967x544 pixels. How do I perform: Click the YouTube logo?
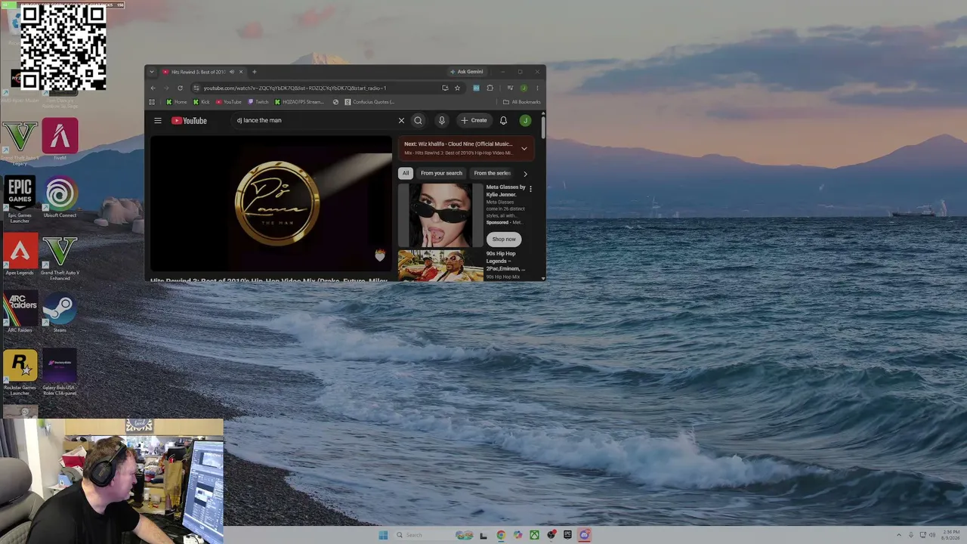pos(189,120)
